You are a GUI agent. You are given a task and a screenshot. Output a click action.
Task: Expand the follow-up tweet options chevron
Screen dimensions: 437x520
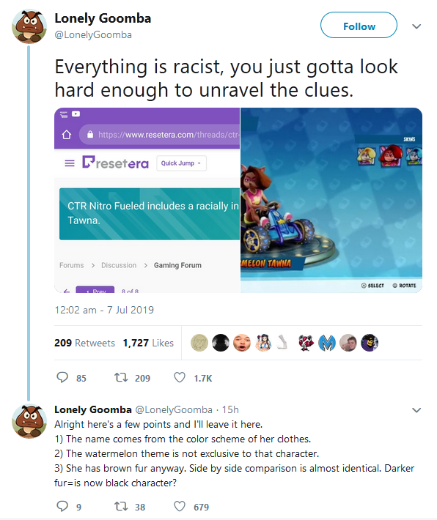(416, 410)
